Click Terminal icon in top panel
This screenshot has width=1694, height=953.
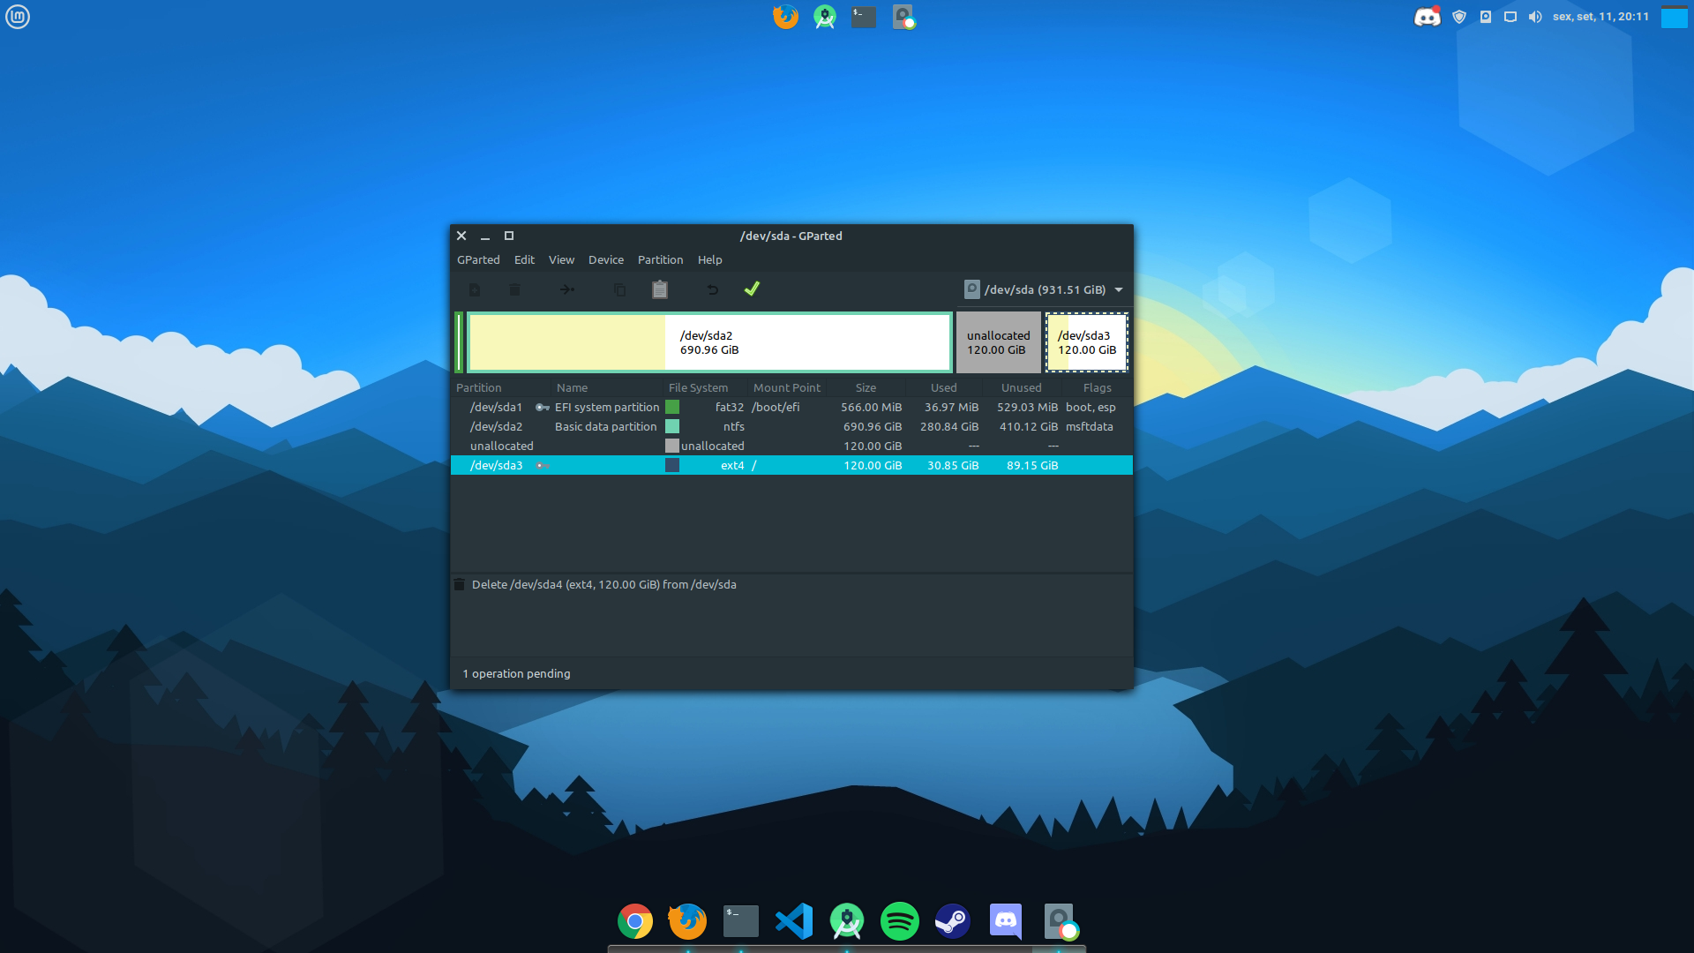[x=864, y=17]
